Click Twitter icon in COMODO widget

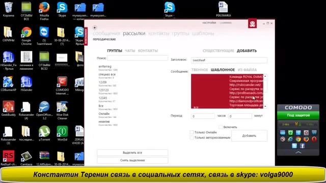(294, 146)
